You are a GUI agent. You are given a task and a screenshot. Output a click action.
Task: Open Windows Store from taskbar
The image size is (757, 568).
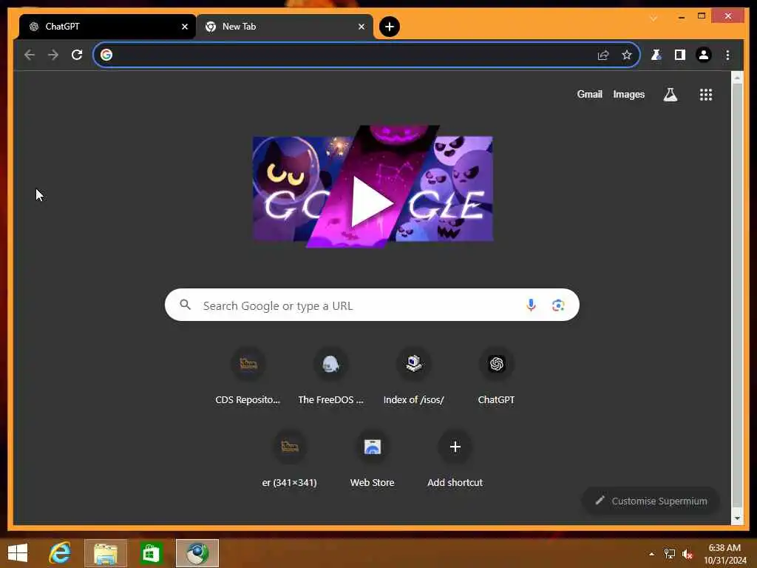[151, 553]
